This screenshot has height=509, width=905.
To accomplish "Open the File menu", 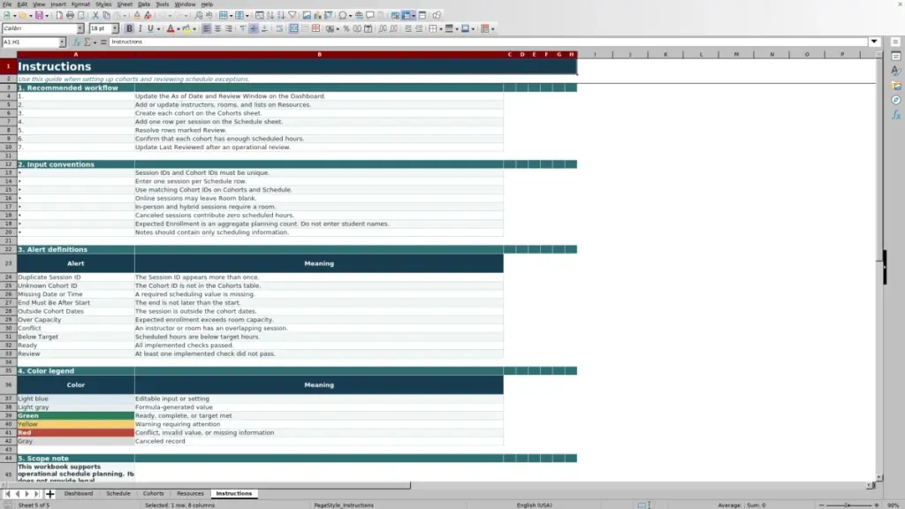I will click(x=7, y=4).
